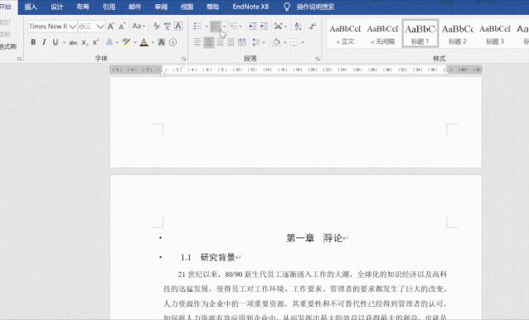Open the Paragraph (段落) dialog launcher

(318, 59)
